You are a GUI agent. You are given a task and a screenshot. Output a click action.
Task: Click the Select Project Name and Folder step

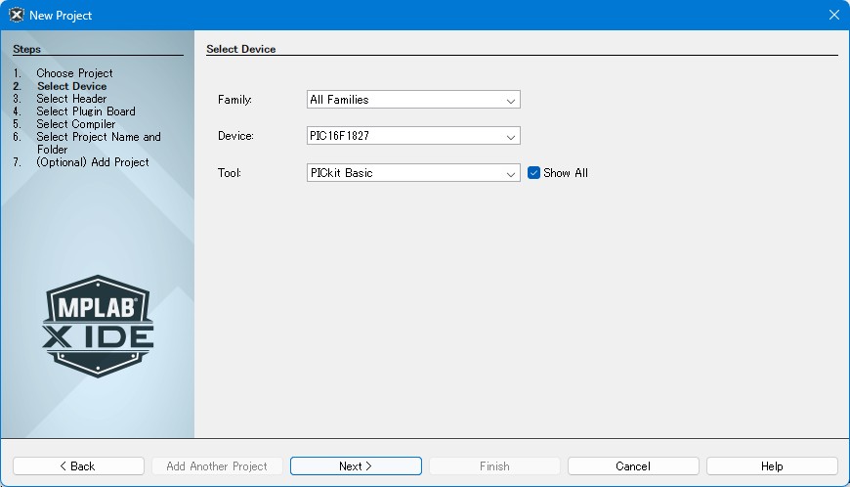[98, 137]
